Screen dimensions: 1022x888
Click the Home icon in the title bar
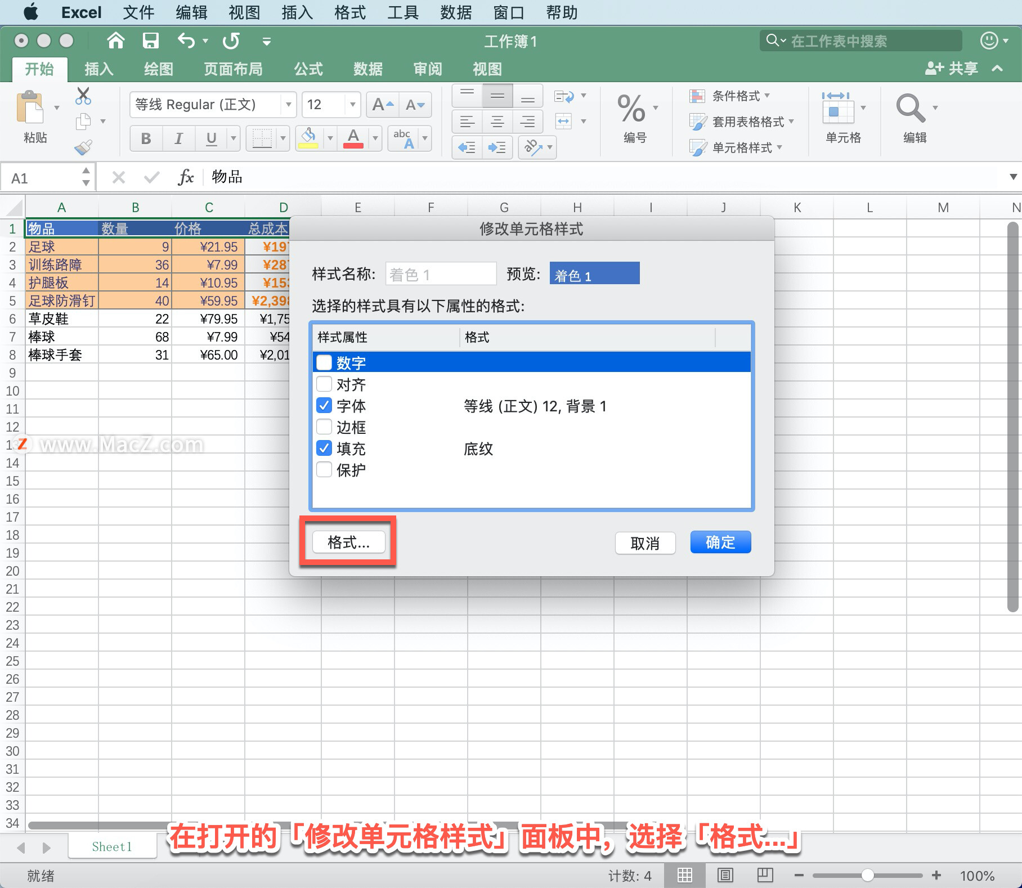(x=116, y=41)
